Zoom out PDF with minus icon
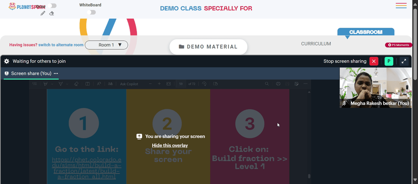Image resolution: width=418 pixels, height=184 pixels. pos(150,83)
